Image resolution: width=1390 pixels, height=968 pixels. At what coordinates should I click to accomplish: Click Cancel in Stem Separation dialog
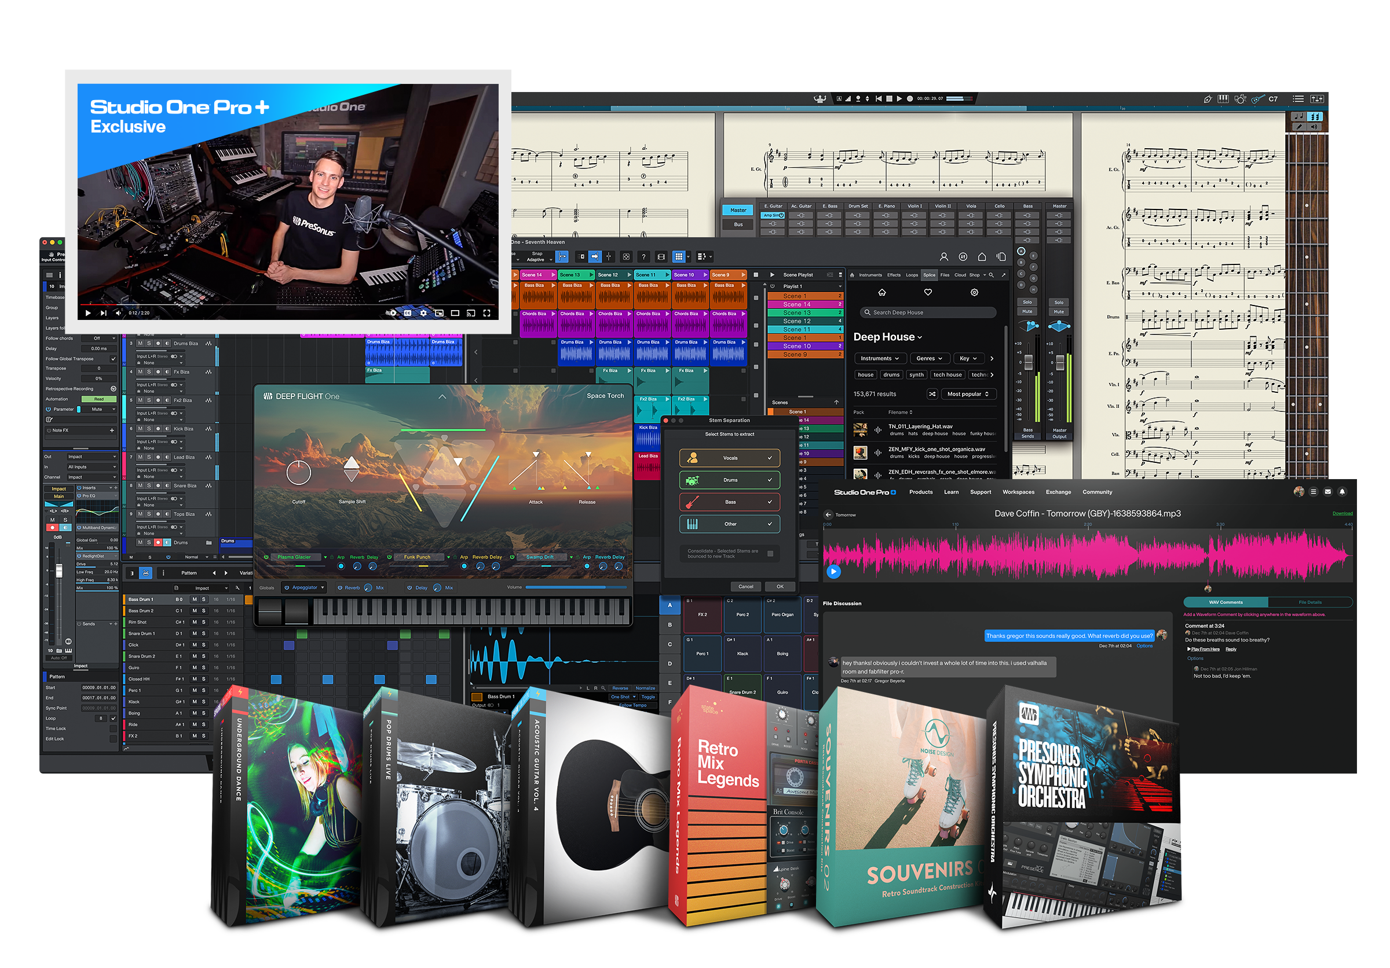coord(746,587)
